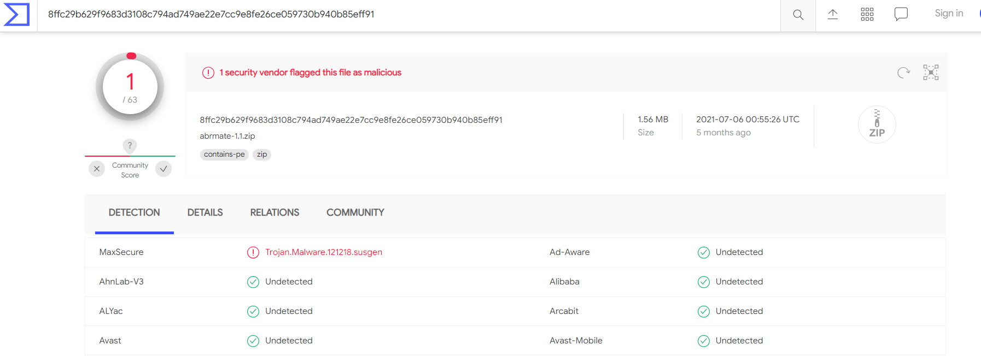This screenshot has width=981, height=356.
Task: Click the hash search input field
Action: (383, 15)
